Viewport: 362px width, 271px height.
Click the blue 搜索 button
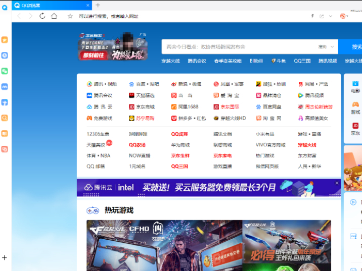click(350, 47)
